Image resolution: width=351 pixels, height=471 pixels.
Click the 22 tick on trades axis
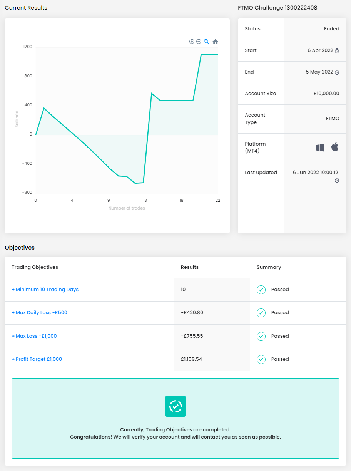[x=218, y=200]
